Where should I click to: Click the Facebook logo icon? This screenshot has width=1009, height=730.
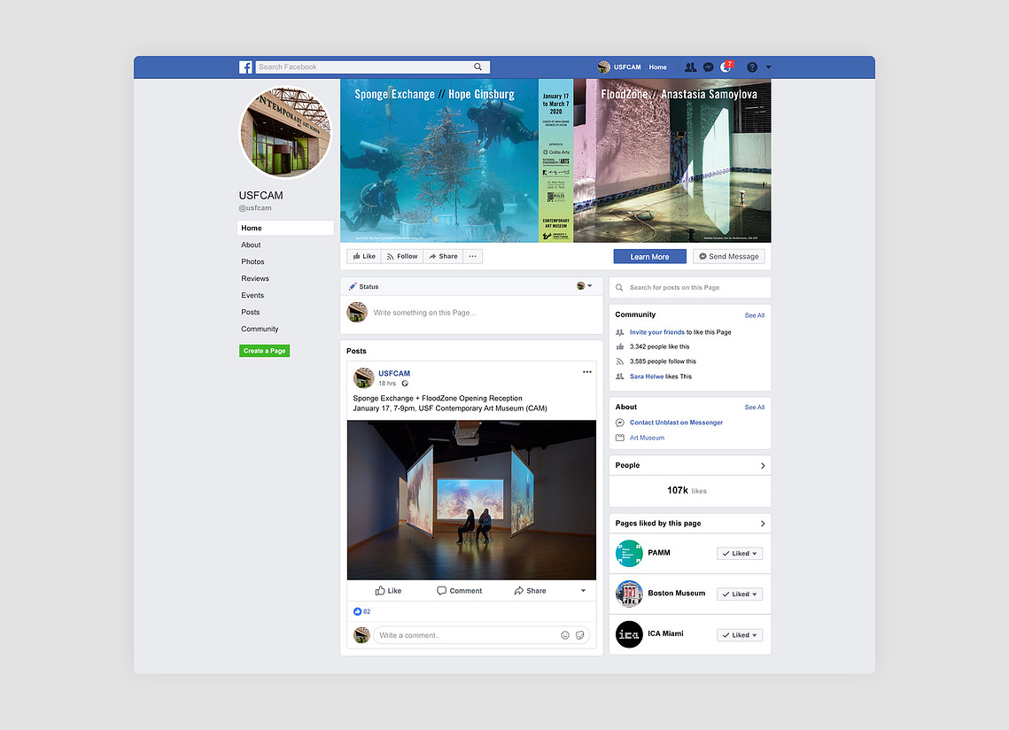(x=245, y=67)
